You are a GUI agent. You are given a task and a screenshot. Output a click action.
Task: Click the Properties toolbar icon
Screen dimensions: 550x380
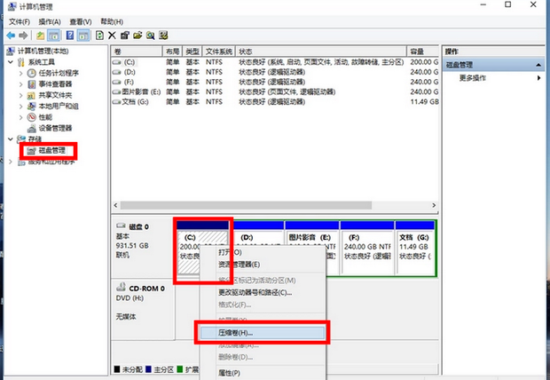pyautogui.click(x=125, y=36)
